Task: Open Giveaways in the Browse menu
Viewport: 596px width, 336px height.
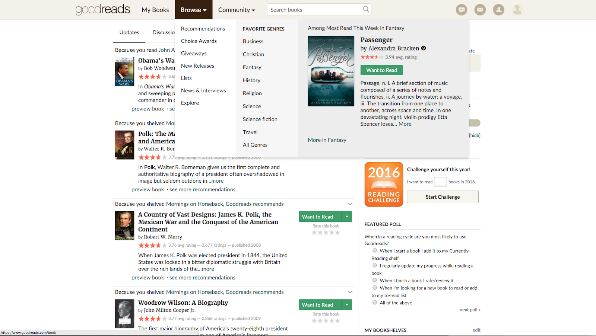Action: point(194,53)
